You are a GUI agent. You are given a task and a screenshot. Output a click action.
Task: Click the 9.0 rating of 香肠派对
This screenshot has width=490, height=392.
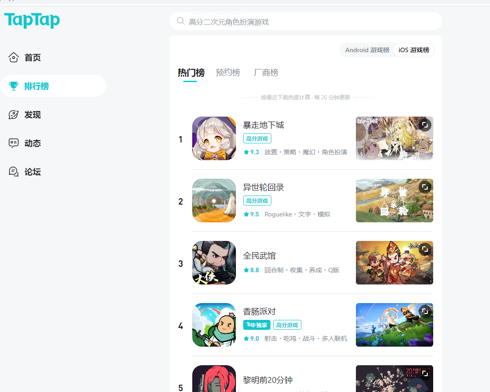pyautogui.click(x=251, y=338)
